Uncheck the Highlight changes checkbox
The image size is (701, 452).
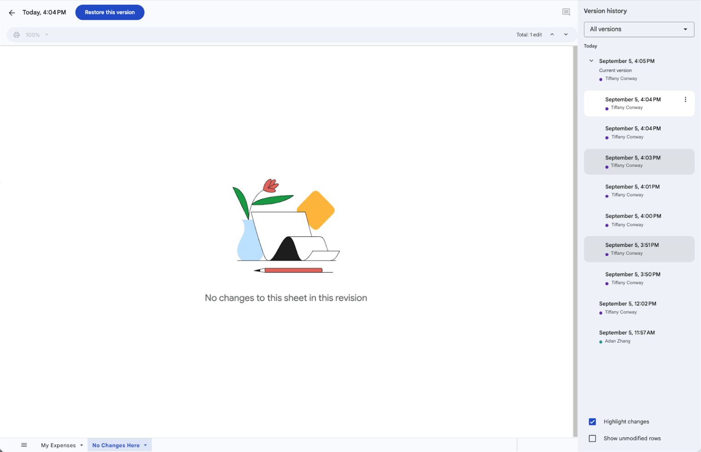coord(592,422)
